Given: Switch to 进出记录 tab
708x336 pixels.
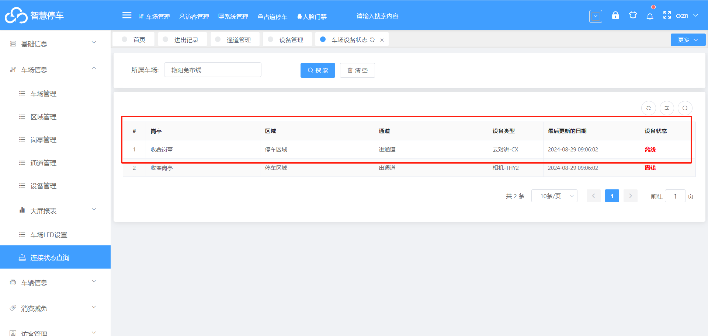Looking at the screenshot, I should click(x=183, y=39).
